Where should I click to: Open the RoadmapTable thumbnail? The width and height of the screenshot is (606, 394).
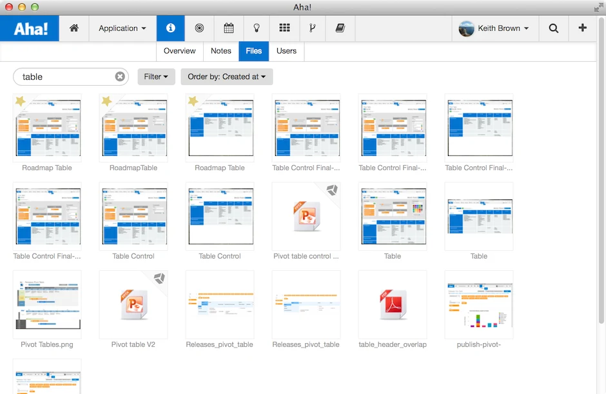coord(133,128)
